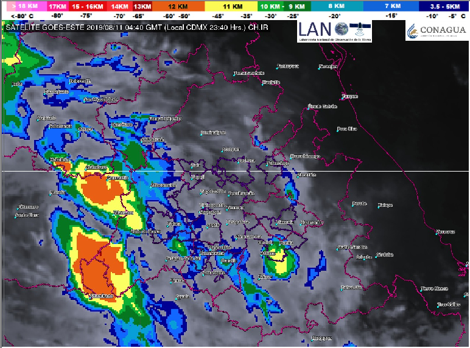Select the Irapuato city label

[x=46, y=118]
